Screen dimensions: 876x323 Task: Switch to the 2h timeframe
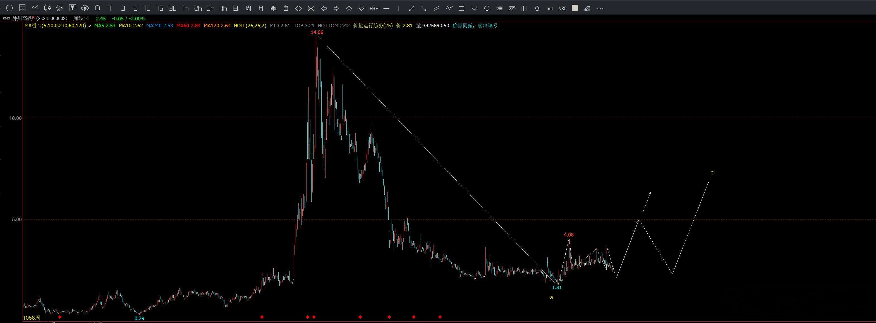click(198, 8)
